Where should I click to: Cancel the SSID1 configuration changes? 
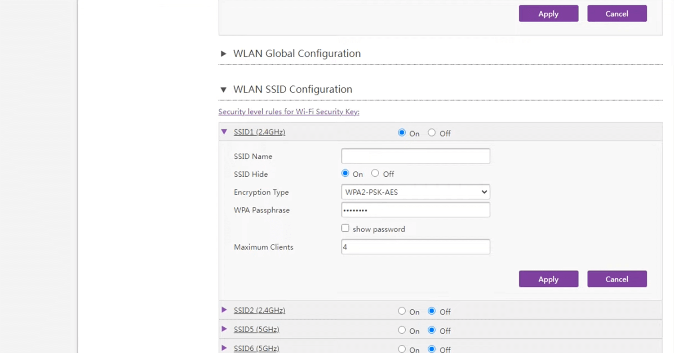click(616, 279)
